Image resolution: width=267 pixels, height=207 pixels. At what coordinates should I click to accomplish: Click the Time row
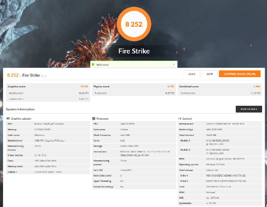[x=220, y=187]
